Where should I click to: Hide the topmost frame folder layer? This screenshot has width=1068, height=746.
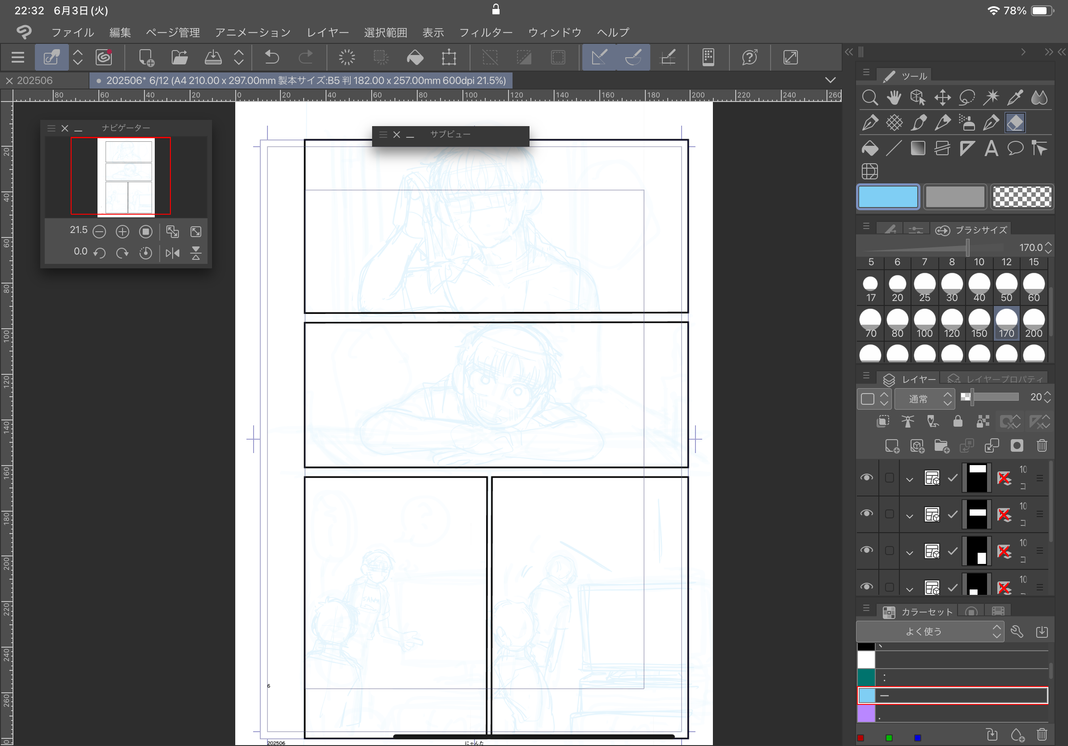click(867, 478)
